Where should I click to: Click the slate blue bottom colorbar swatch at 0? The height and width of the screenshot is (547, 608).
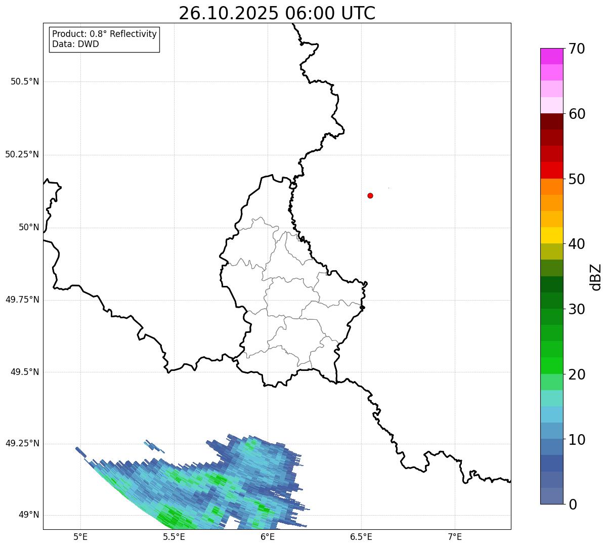click(x=551, y=496)
